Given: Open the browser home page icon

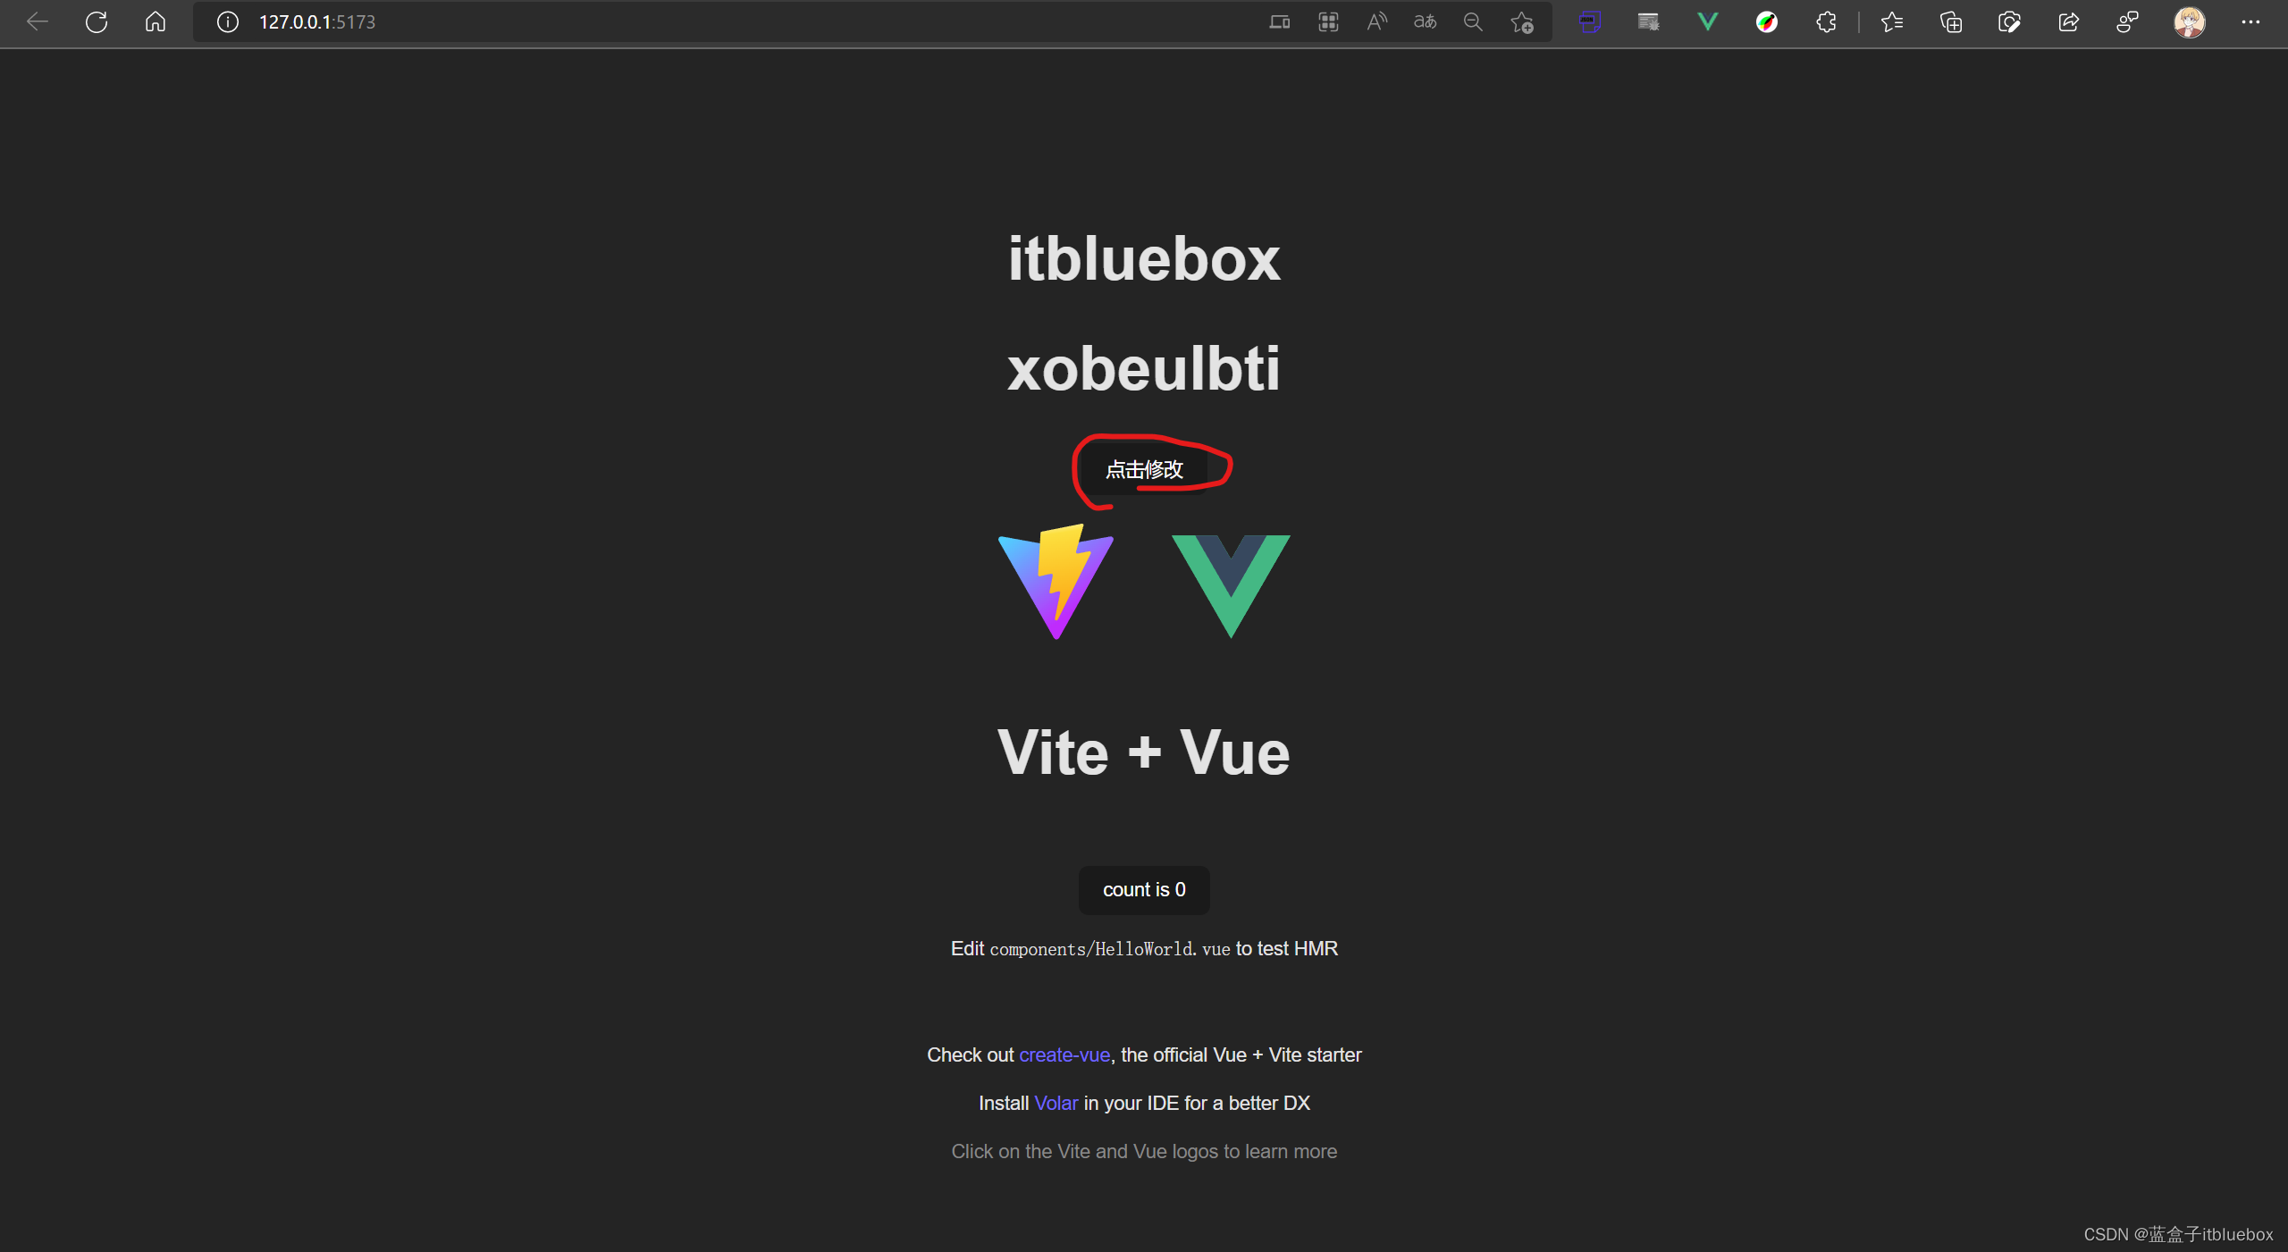Looking at the screenshot, I should coord(156,21).
